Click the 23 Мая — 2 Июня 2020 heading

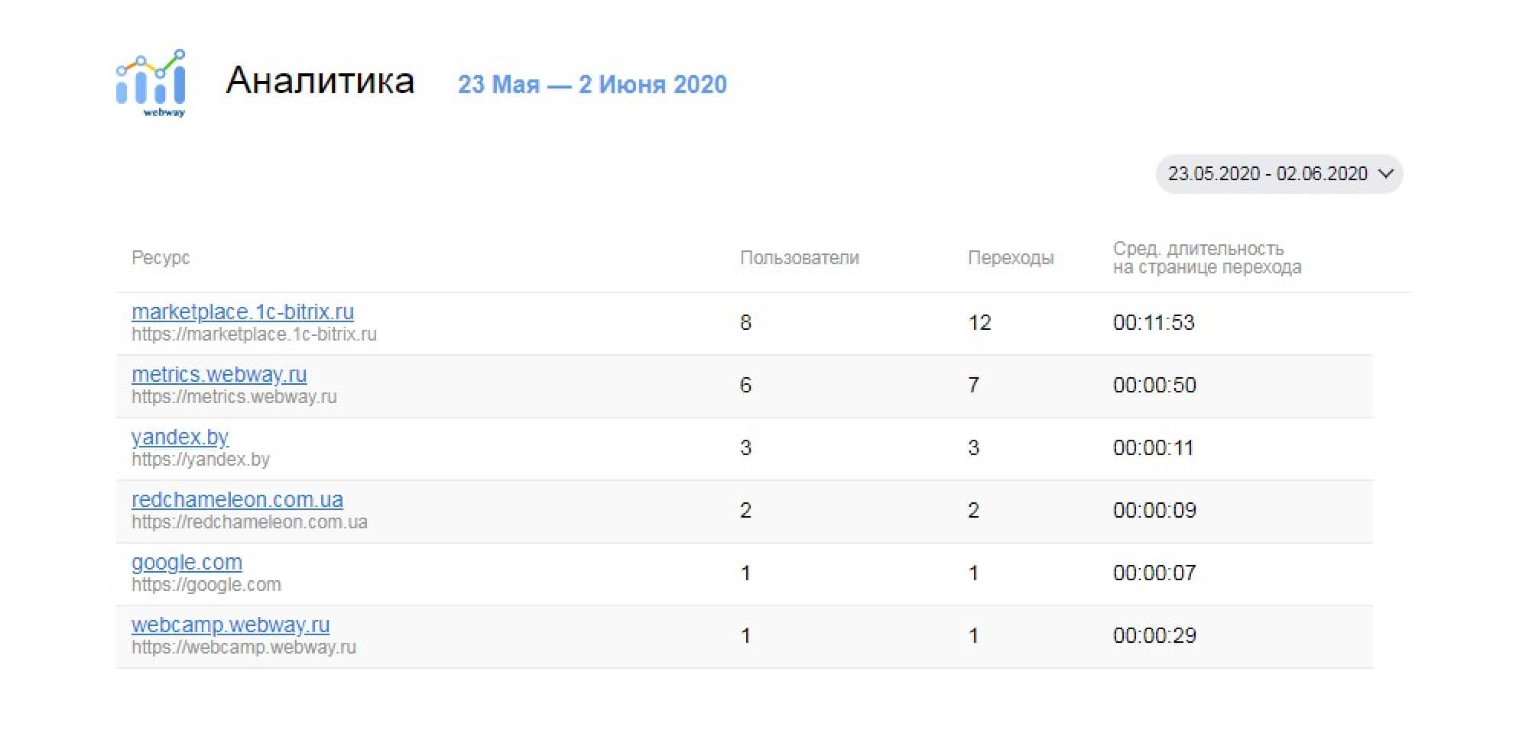point(592,84)
